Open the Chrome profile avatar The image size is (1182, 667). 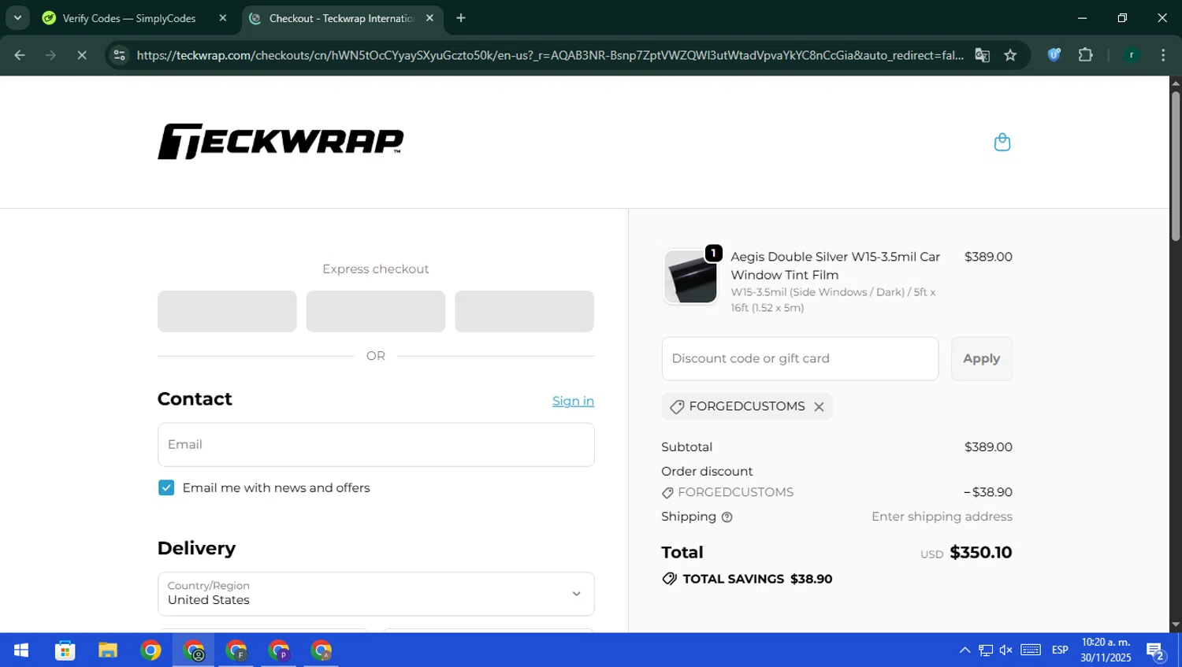click(x=1132, y=55)
